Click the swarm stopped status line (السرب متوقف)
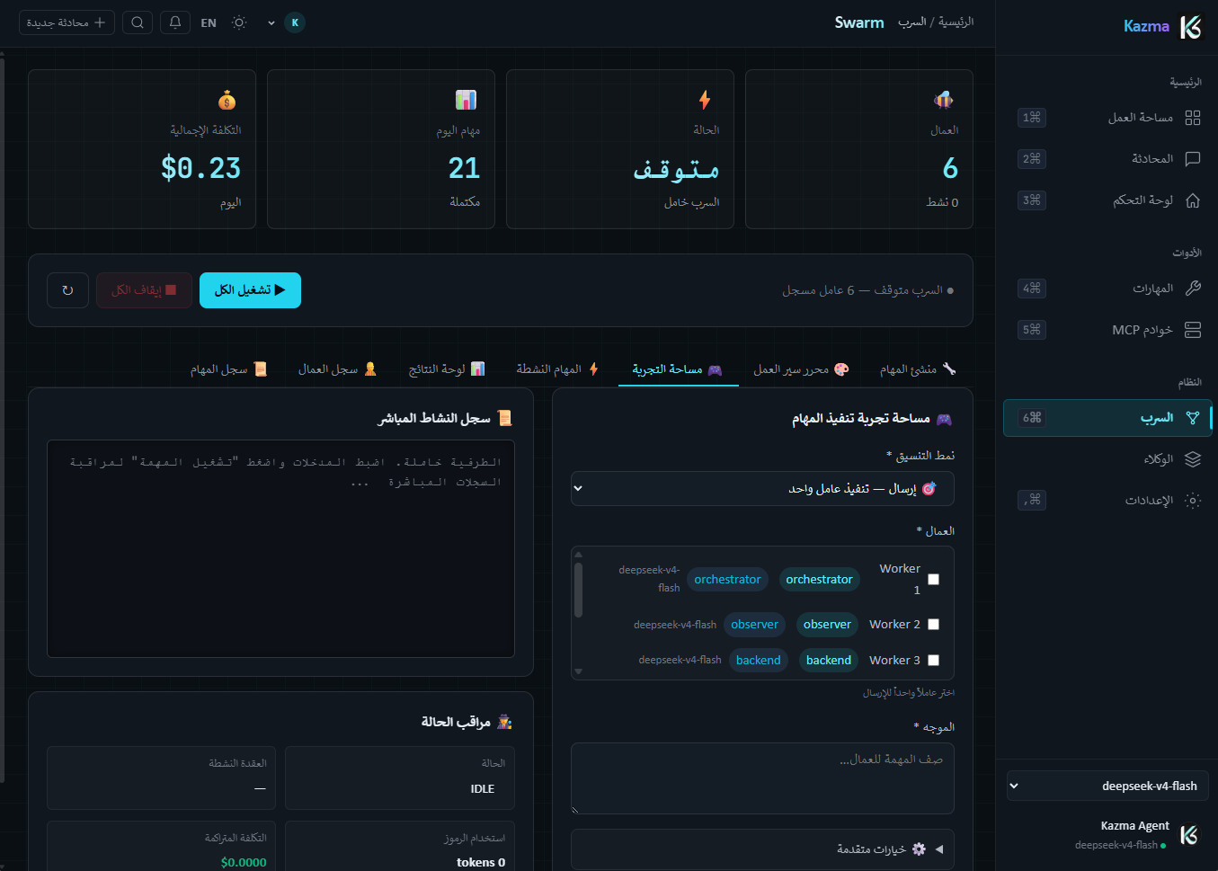The width and height of the screenshot is (1218, 871). tap(867, 290)
